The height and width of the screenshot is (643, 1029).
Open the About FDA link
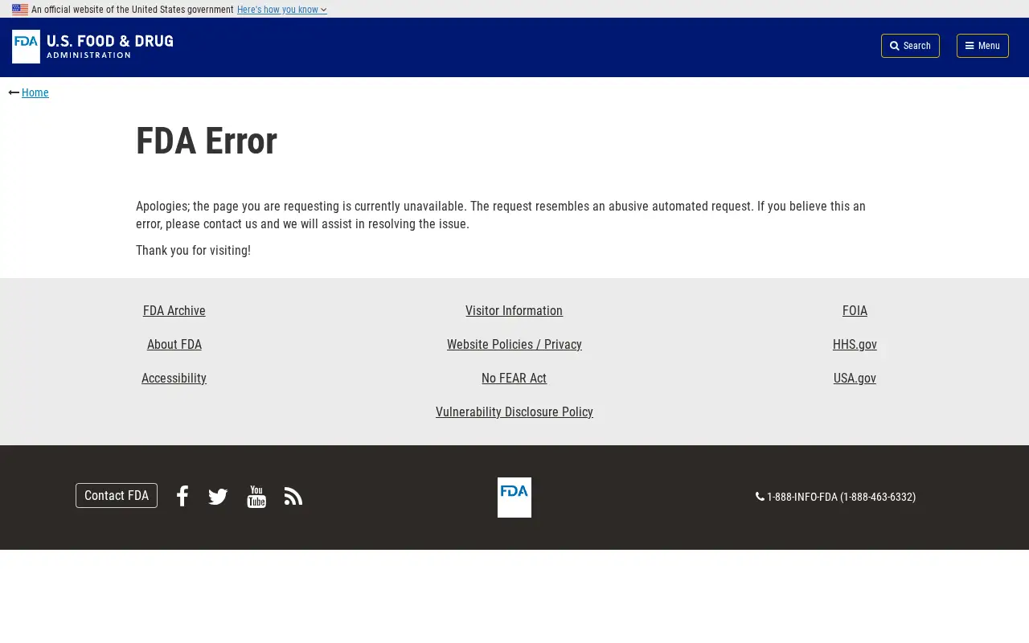click(x=174, y=345)
